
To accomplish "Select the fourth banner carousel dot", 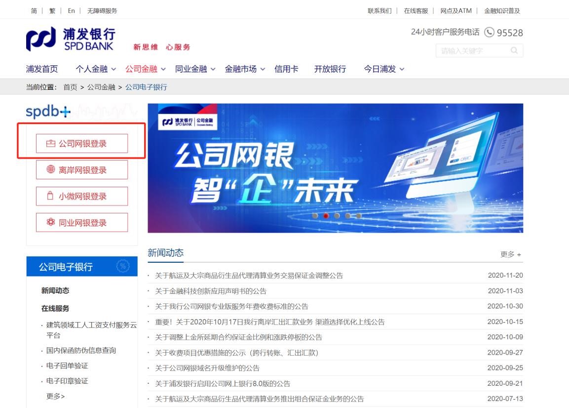I will coord(347,216).
